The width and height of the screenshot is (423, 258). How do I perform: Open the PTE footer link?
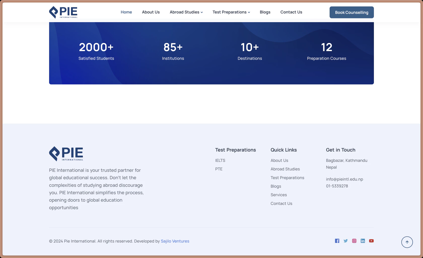pos(219,169)
